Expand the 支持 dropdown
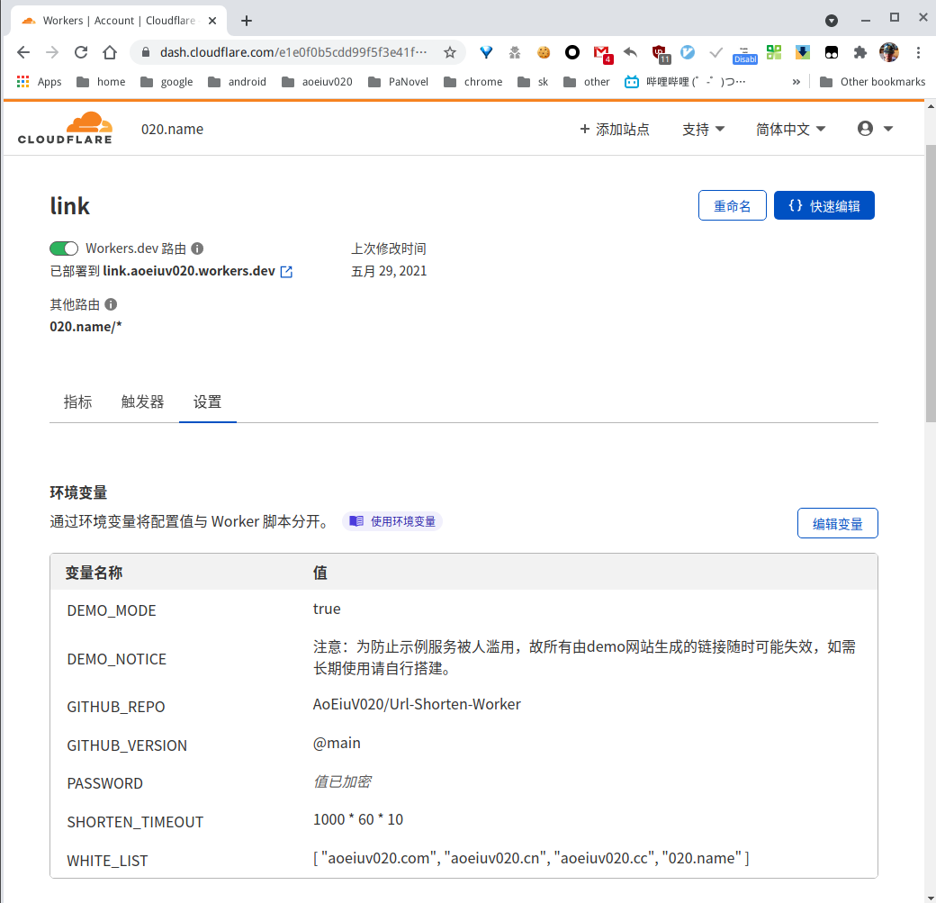936x903 pixels. tap(703, 129)
